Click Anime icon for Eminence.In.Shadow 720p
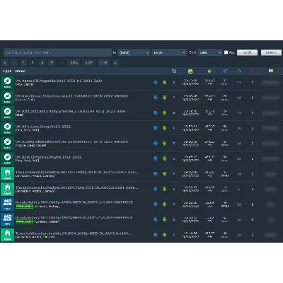Screen dimensions: 283x283 click(x=7, y=189)
